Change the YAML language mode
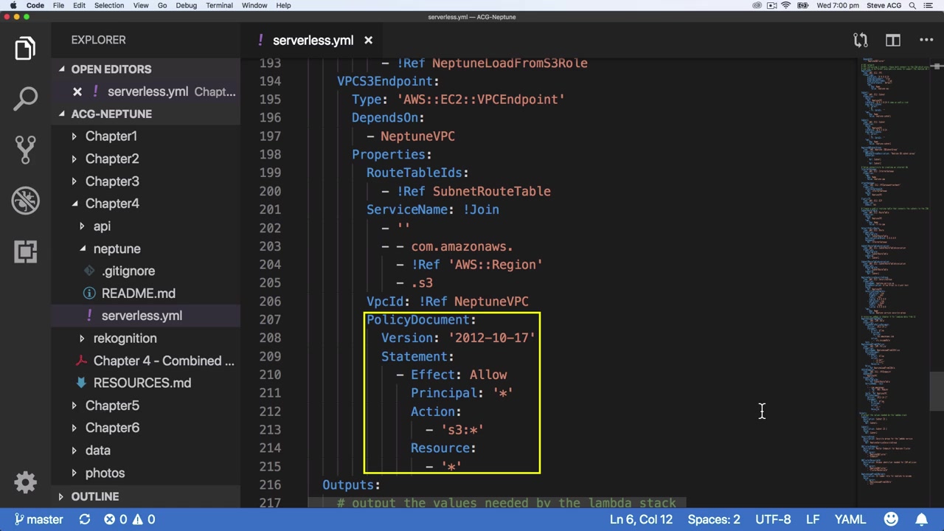This screenshot has height=531, width=944. (850, 519)
